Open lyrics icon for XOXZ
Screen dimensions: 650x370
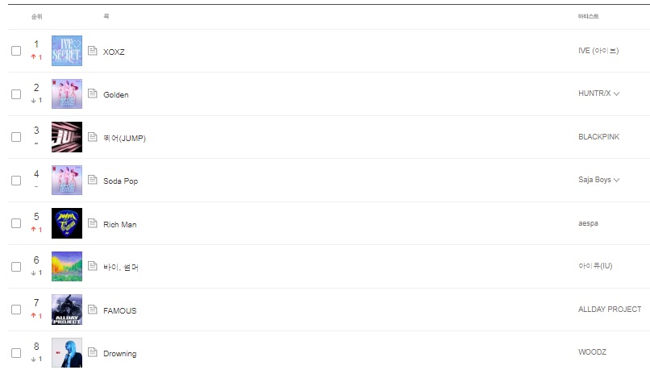tap(93, 51)
